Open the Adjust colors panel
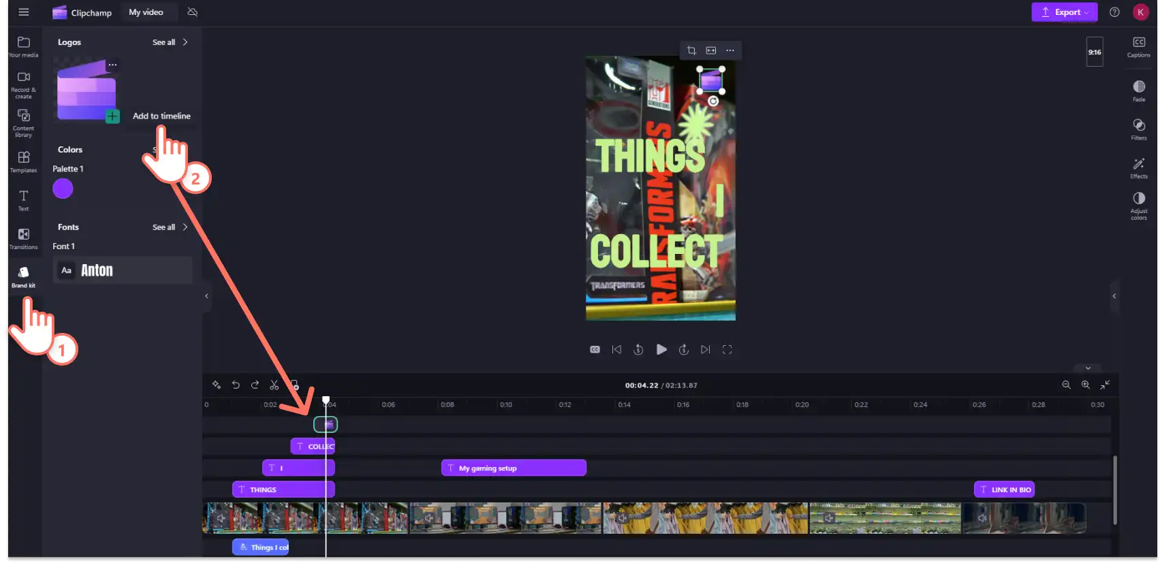This screenshot has width=1160, height=563. click(x=1138, y=206)
